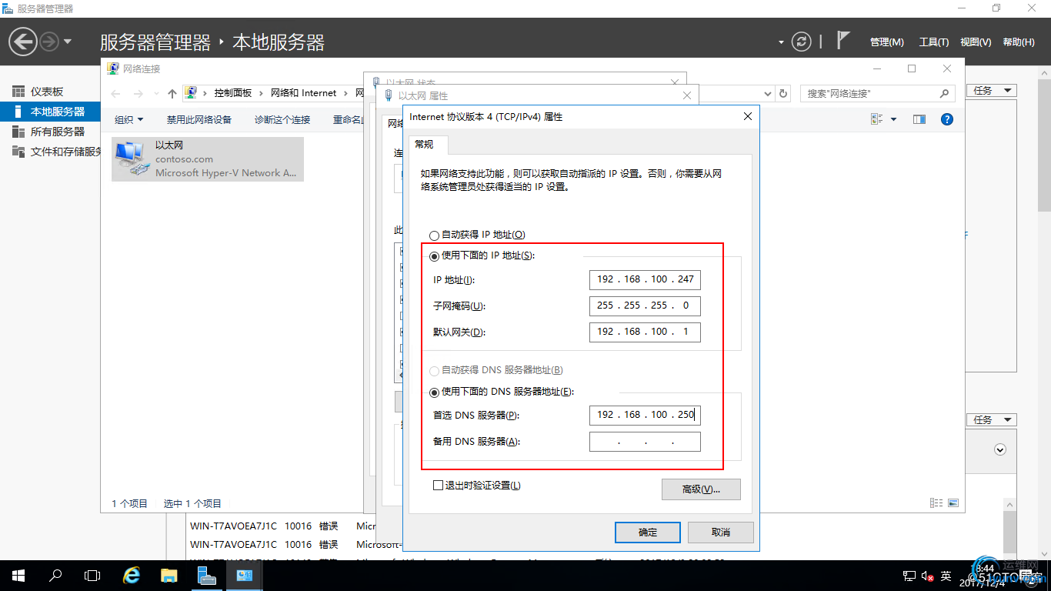Open the Dashboard (仪表板) sidebar item
The image size is (1051, 591).
pos(47,92)
